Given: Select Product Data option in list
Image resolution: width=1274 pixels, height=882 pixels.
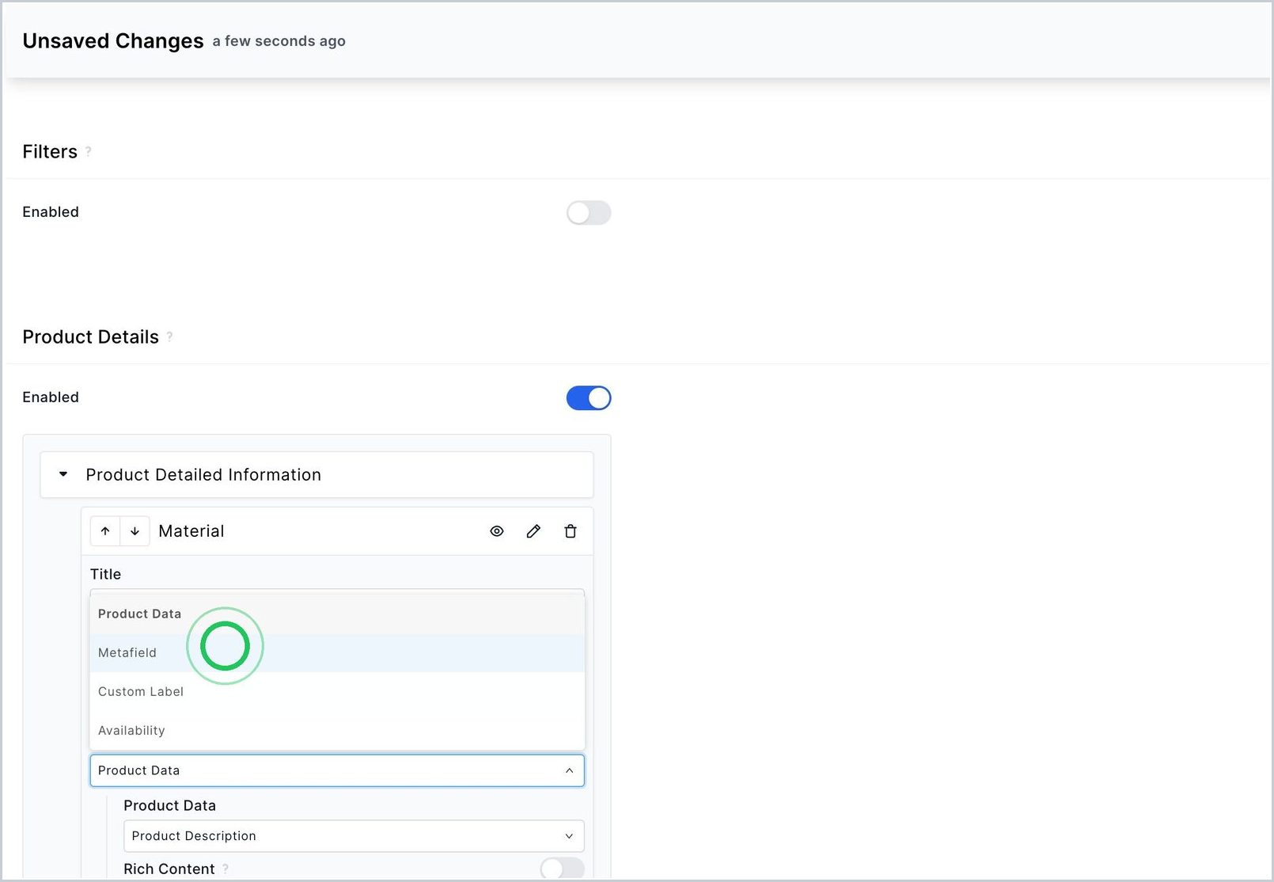Looking at the screenshot, I should 337,614.
